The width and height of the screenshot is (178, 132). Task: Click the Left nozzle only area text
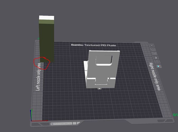tap(38, 77)
